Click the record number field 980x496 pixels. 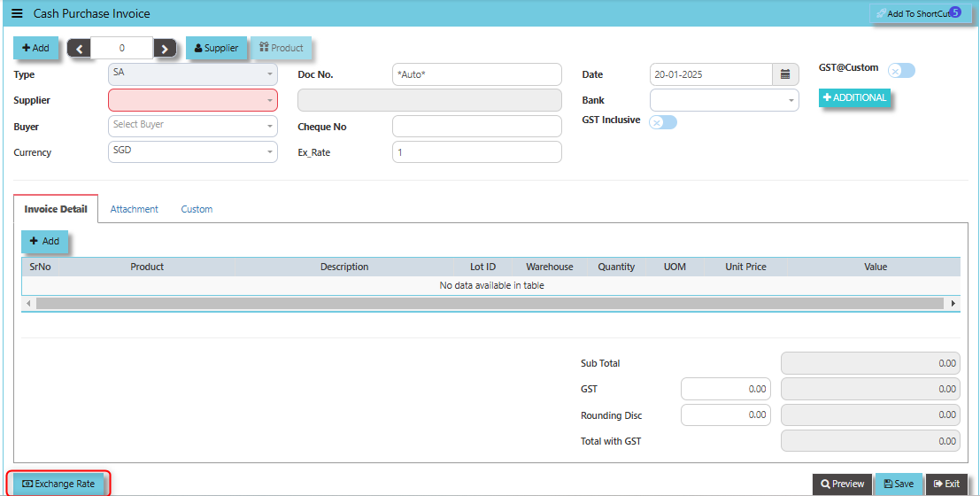[122, 48]
